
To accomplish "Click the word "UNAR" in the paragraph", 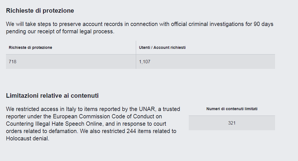I will (146, 109).
